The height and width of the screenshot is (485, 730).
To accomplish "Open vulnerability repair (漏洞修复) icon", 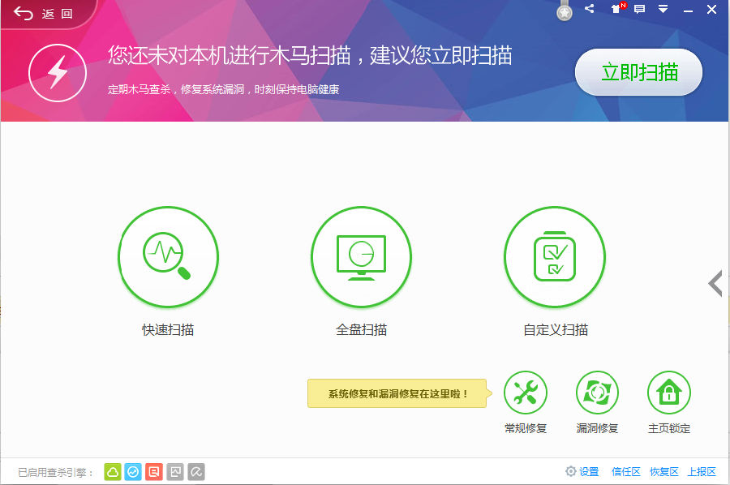I will tap(597, 393).
